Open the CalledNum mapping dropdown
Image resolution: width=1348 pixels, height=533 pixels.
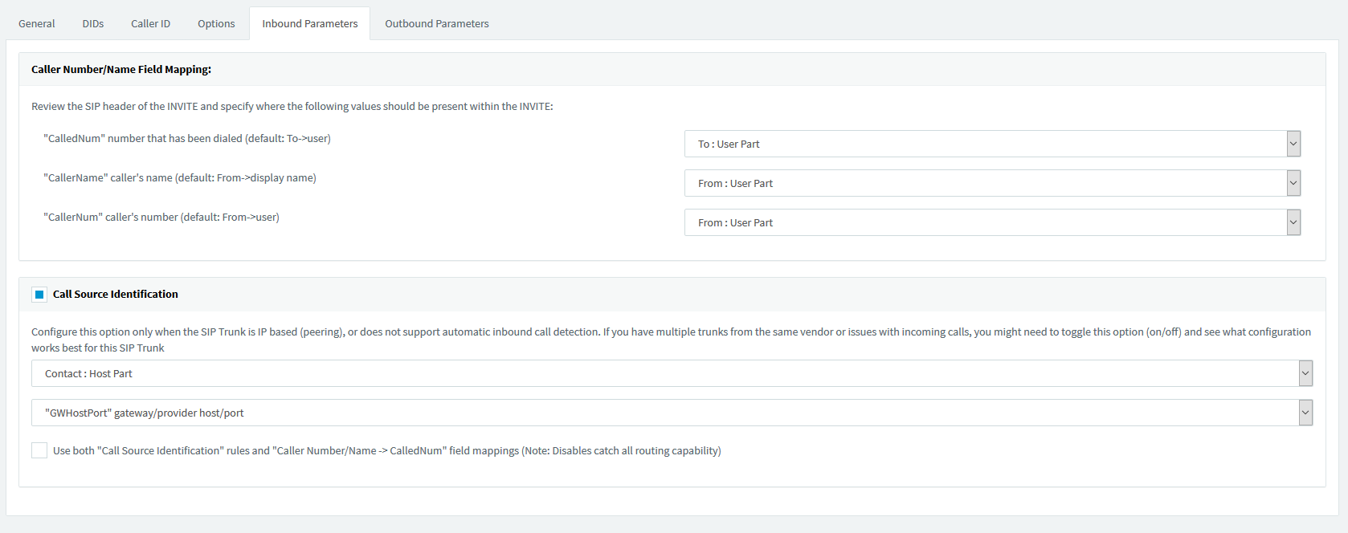coord(992,144)
